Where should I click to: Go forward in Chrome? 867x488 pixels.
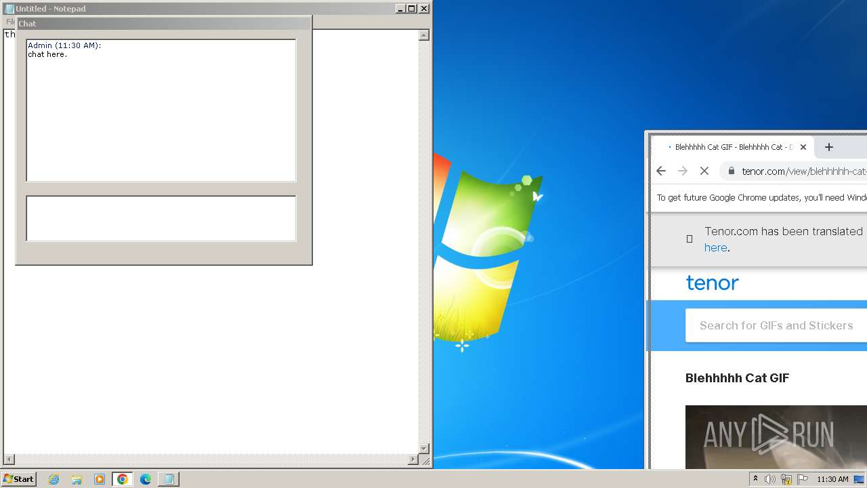tap(683, 171)
